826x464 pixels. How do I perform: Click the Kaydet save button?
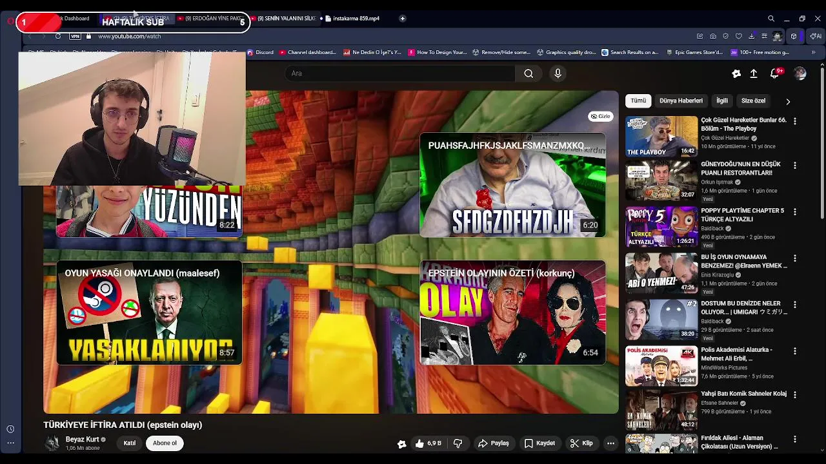point(539,443)
